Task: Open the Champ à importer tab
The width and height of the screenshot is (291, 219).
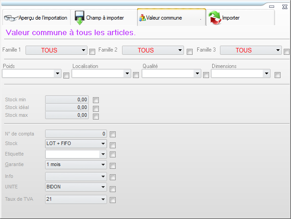Action: (105, 18)
